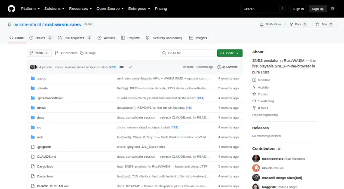This screenshot has height=189, width=344.
Task: Fork the rust-wasm-snes repository
Action: click(298, 24)
